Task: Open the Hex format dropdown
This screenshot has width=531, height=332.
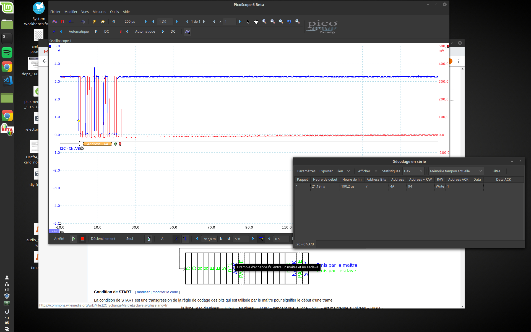Action: point(413,171)
